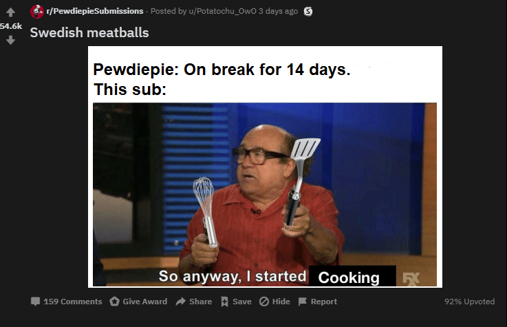Open u/Potatochu_OwO user profile
Screen dimensions: 507x327
[x=222, y=11]
